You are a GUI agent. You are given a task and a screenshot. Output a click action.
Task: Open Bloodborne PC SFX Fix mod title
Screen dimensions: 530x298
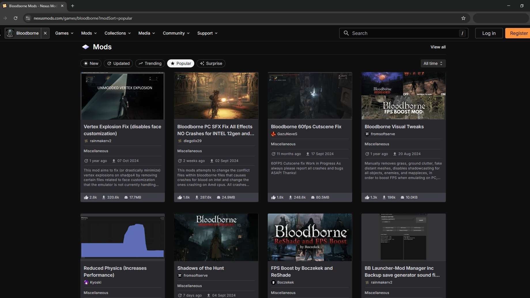pyautogui.click(x=216, y=130)
